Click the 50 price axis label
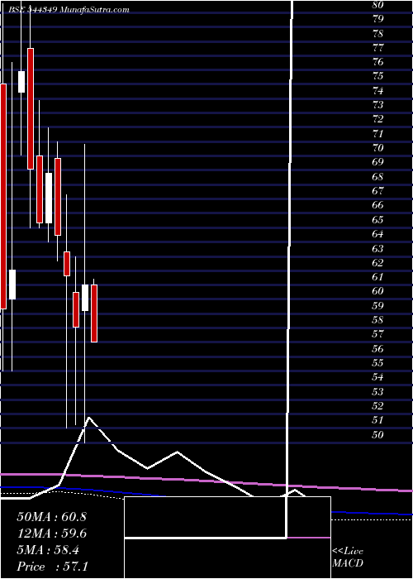This screenshot has width=413, height=579. click(378, 434)
